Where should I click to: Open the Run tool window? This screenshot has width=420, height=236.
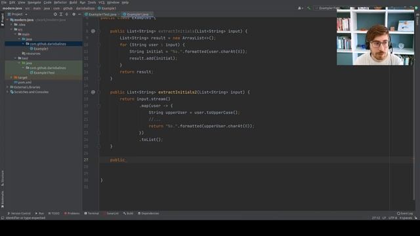point(39,213)
